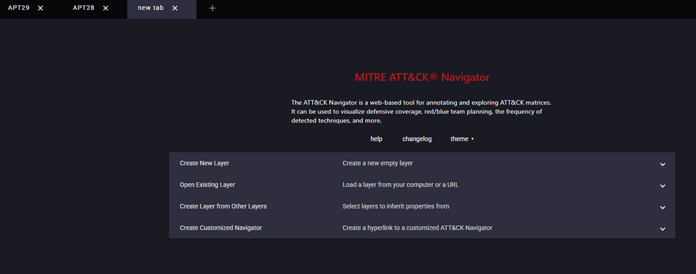Screen dimensions: 696x274
Task: Switch to the APT29 tab
Action: pos(19,8)
